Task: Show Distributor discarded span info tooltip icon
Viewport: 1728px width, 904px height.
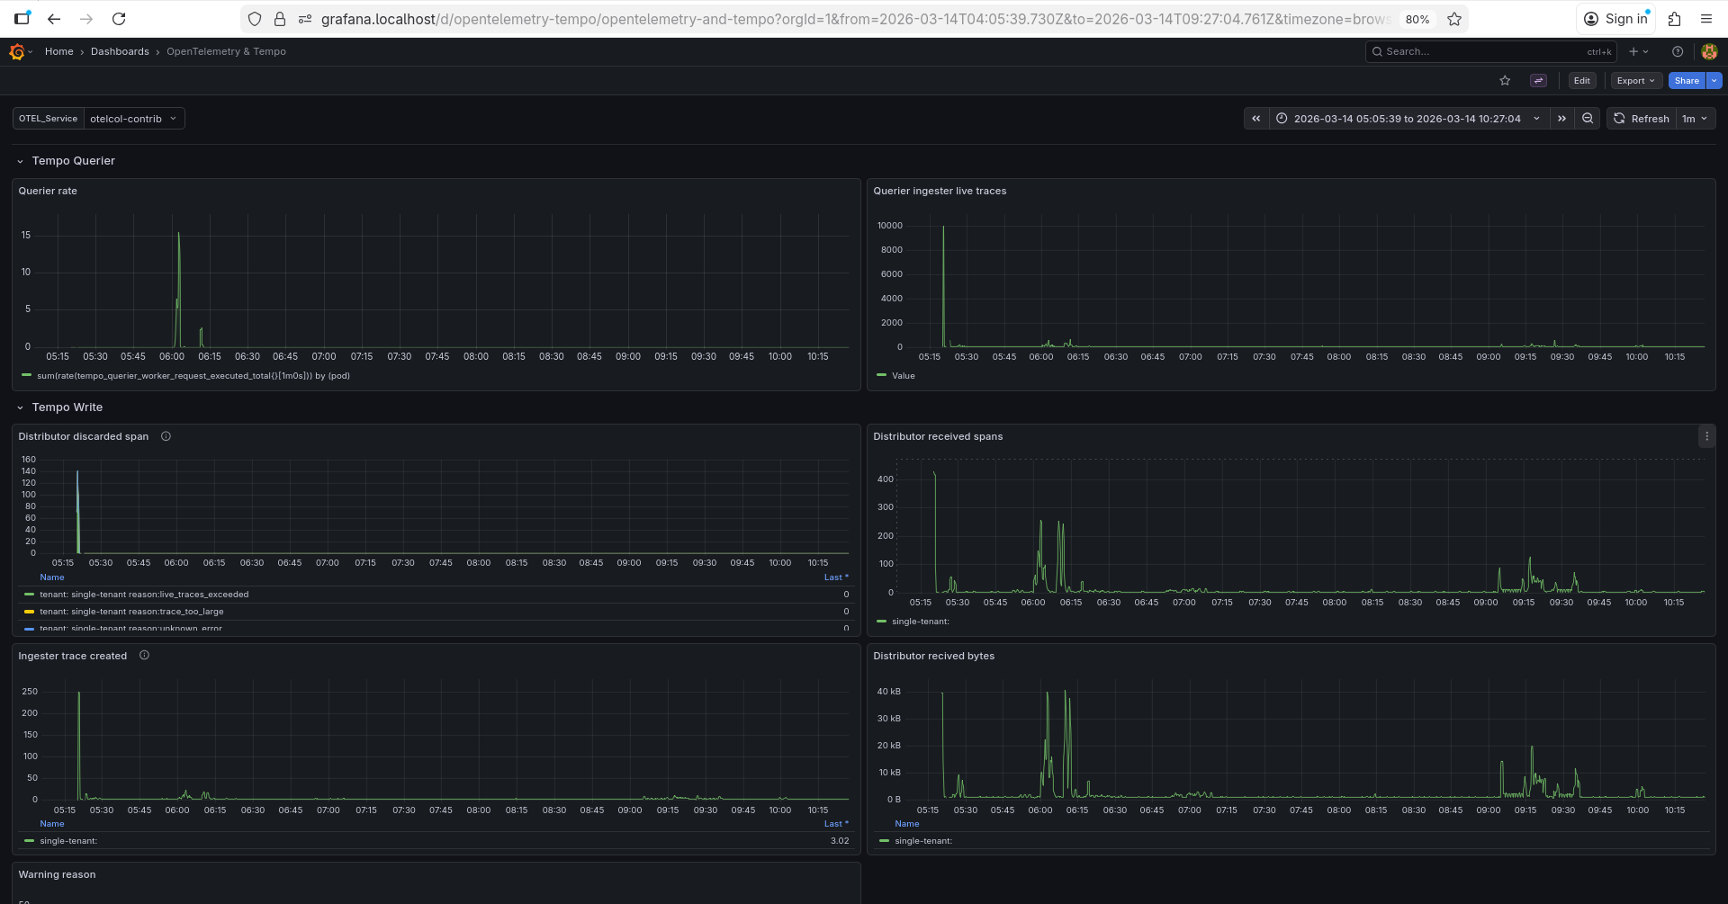Action: point(166,436)
